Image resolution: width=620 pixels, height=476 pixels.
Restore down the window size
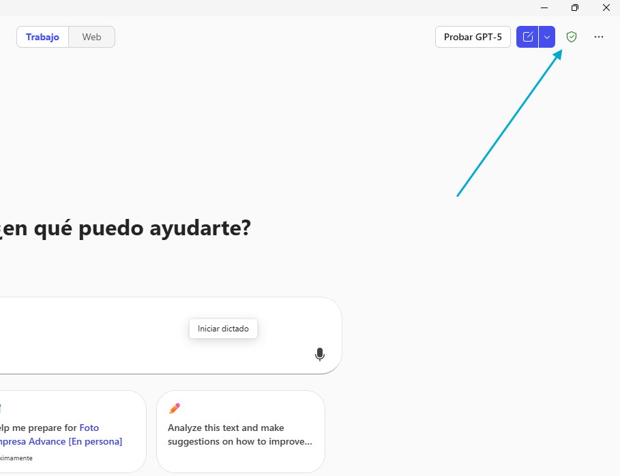[x=575, y=8]
